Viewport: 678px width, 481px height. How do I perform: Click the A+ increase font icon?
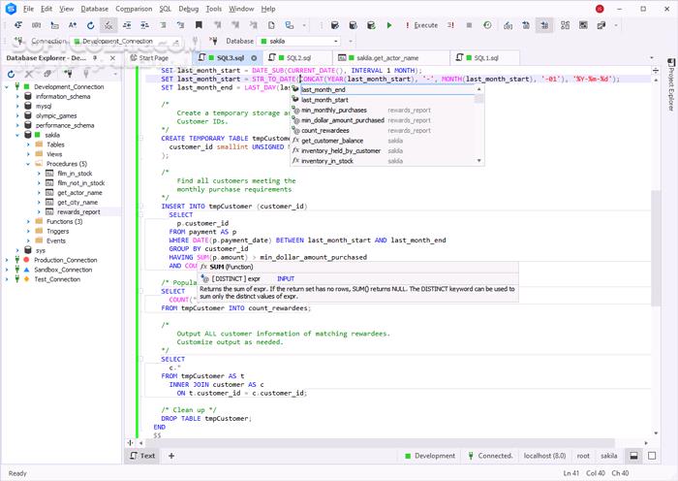tap(73, 25)
